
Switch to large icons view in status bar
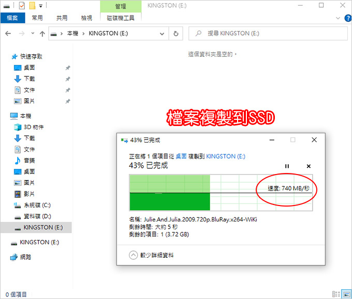click(x=347, y=294)
